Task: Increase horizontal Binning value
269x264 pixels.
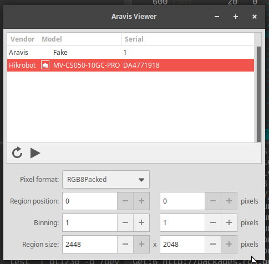Action: click(x=141, y=223)
